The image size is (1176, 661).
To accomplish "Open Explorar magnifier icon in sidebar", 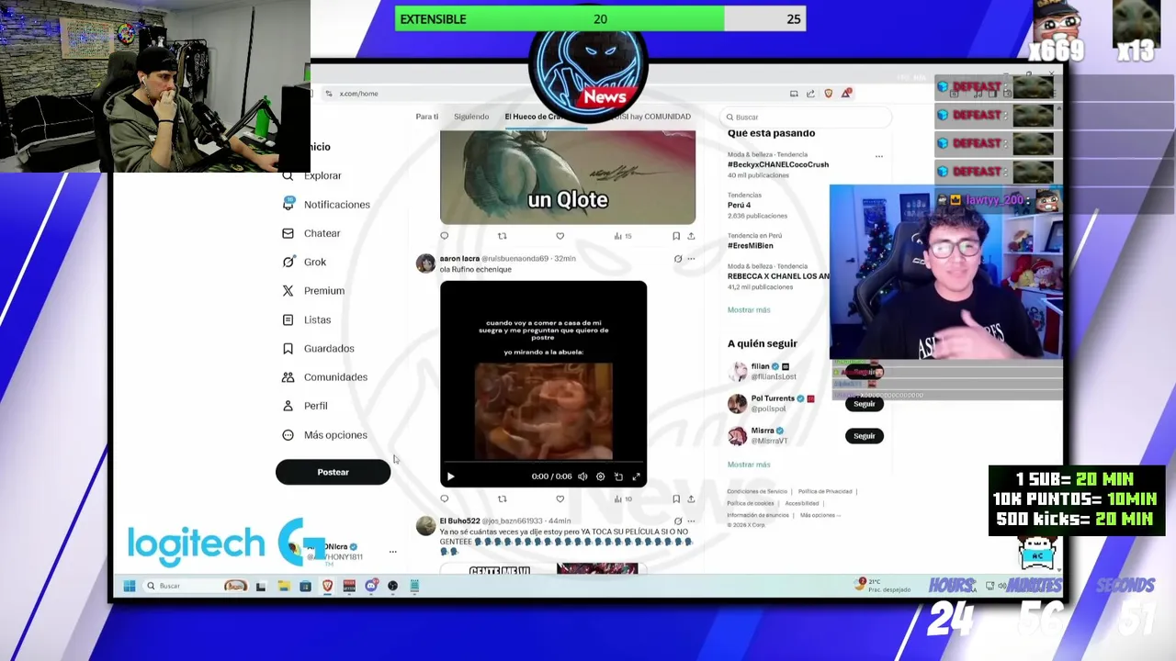I will coord(288,175).
